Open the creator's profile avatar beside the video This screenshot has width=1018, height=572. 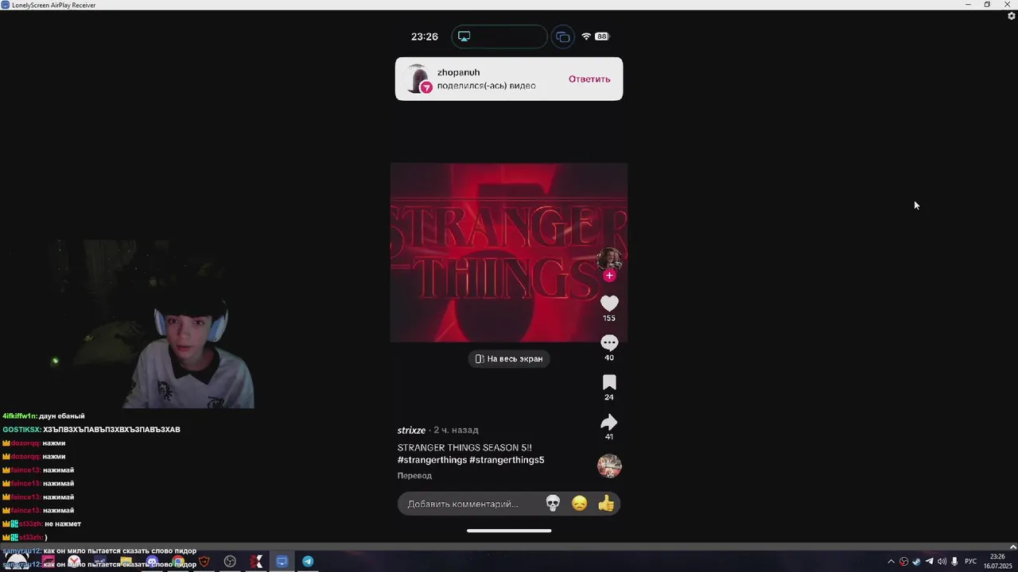[x=609, y=259]
